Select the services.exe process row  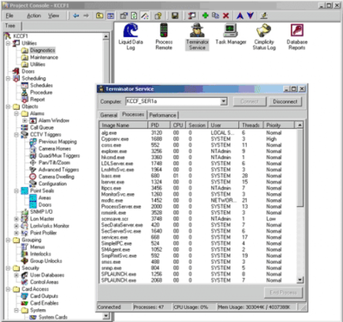click(198, 237)
